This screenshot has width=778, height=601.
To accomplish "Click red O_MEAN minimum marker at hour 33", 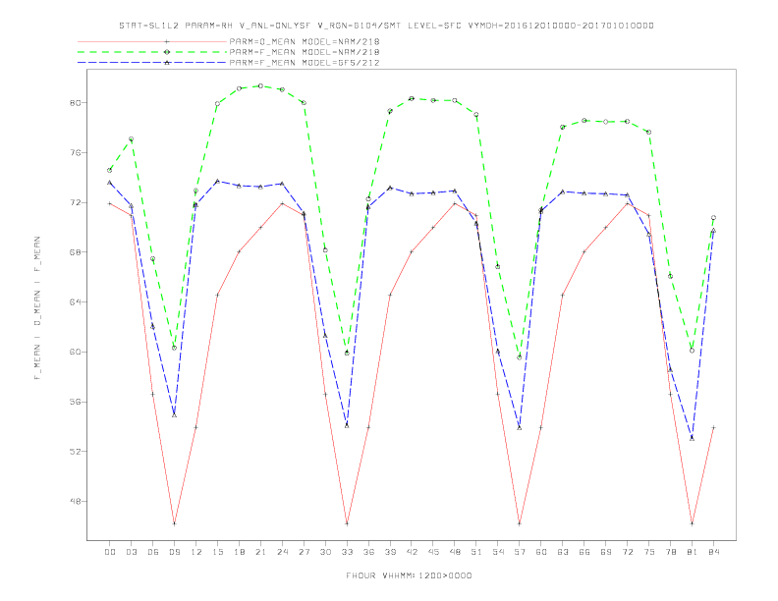I will click(347, 523).
